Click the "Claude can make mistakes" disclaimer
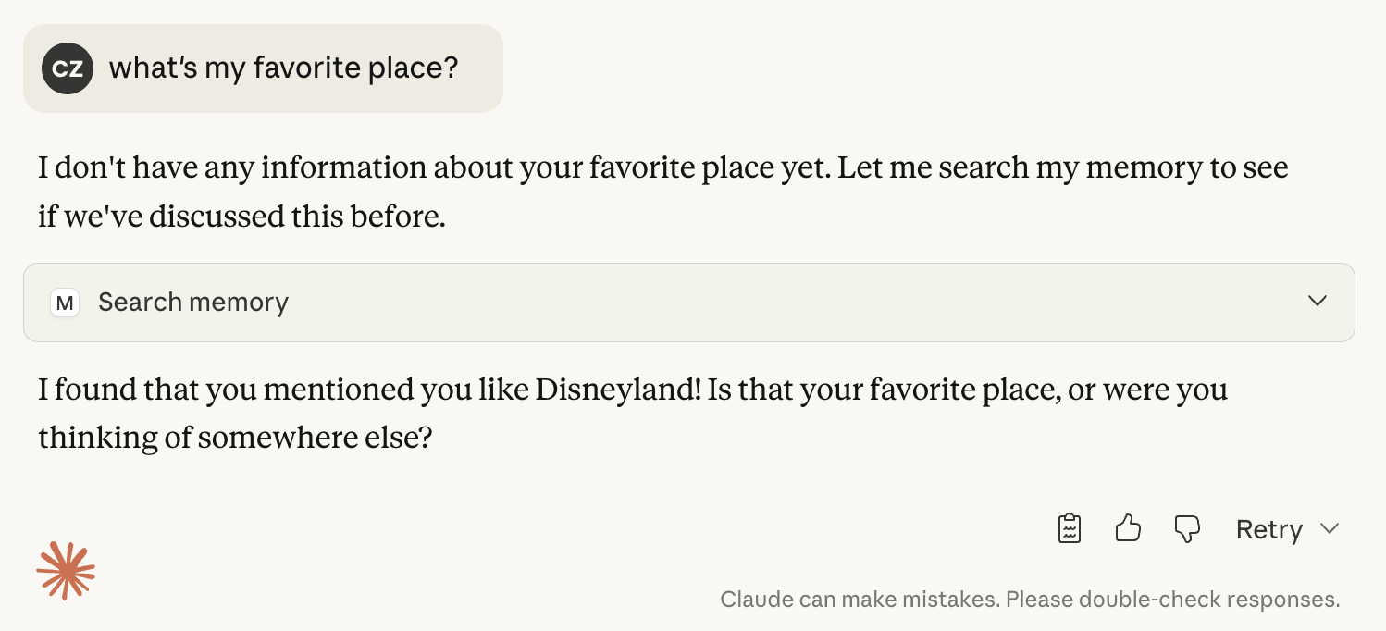The width and height of the screenshot is (1386, 631). pyautogui.click(x=859, y=600)
